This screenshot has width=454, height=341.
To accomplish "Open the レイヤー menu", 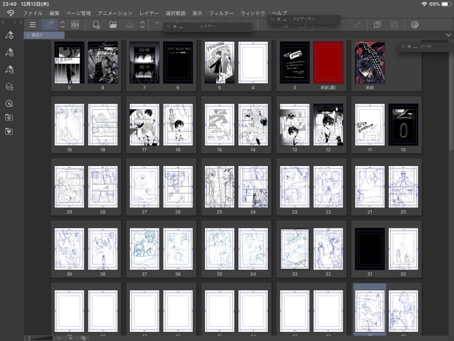I will click(x=149, y=13).
